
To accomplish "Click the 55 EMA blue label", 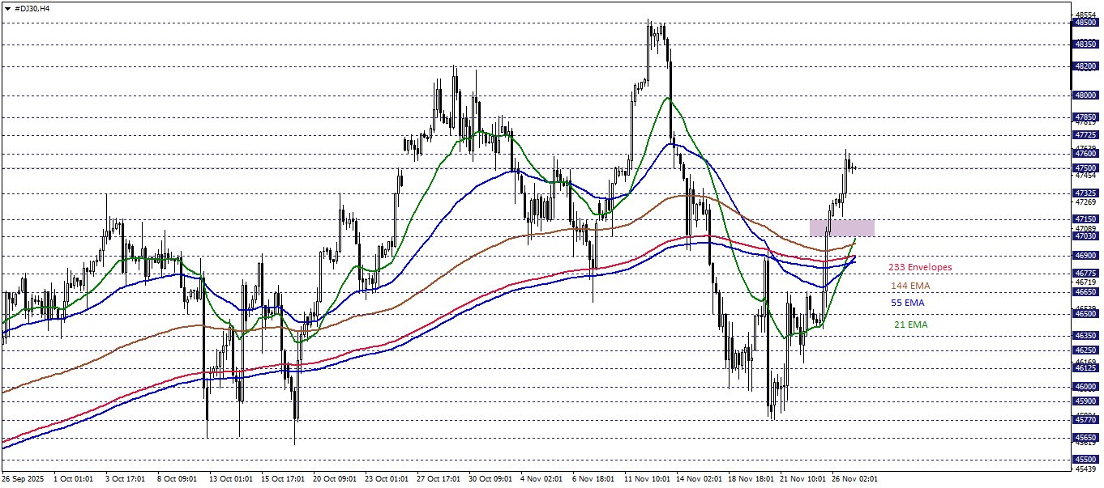I will tap(907, 303).
